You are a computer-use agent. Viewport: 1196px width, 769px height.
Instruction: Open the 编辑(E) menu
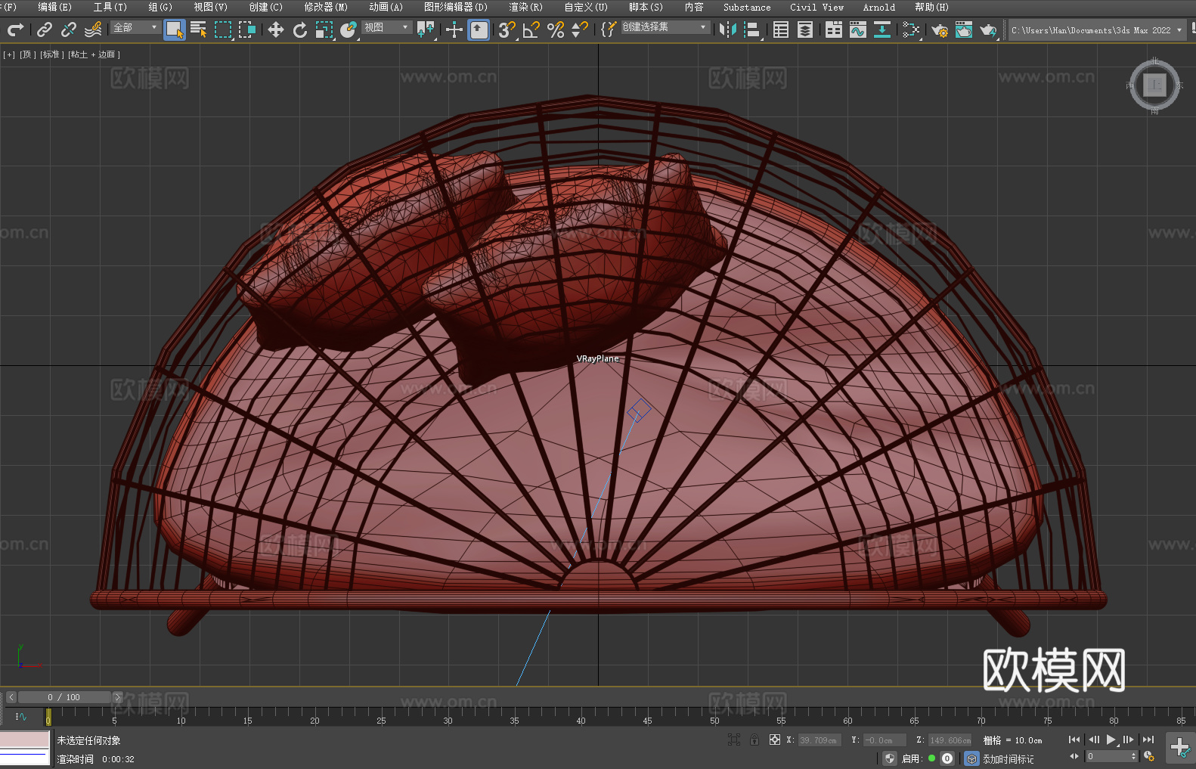54,7
